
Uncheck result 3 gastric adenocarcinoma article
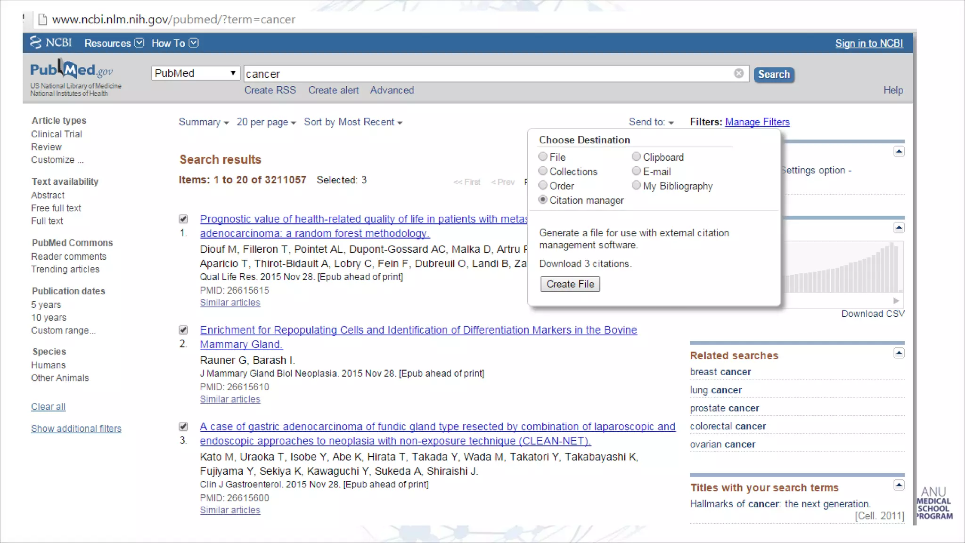tap(183, 427)
